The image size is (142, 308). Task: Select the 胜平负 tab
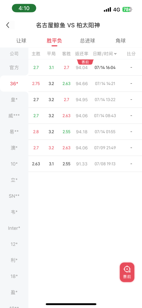54,41
